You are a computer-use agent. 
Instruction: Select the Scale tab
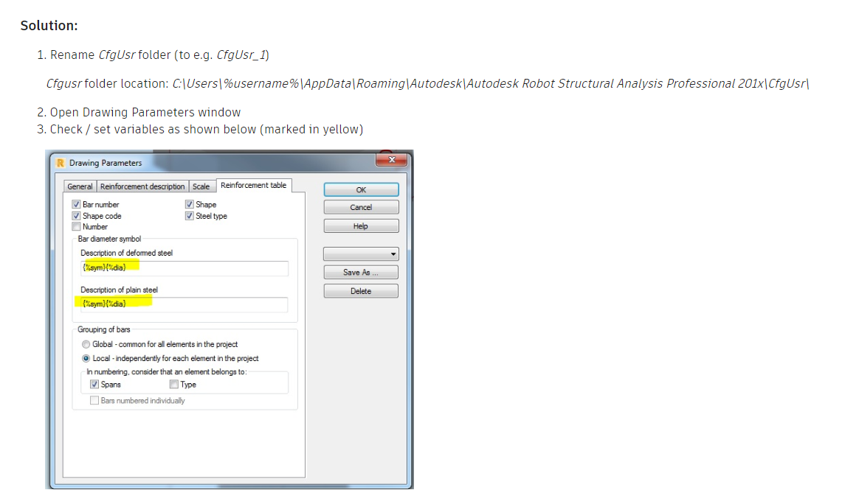[201, 186]
